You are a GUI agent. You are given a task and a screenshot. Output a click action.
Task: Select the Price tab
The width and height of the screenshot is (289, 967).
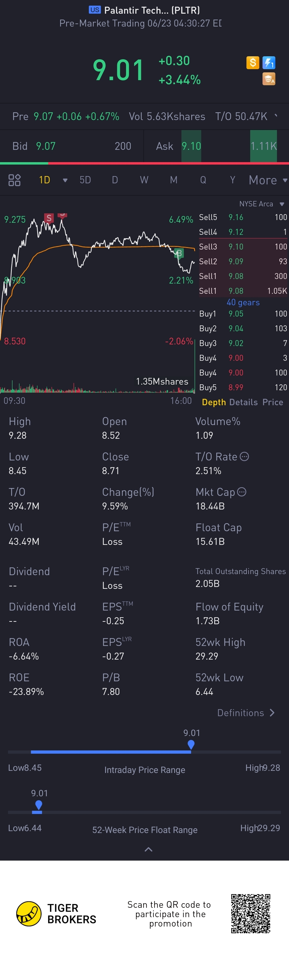272,402
